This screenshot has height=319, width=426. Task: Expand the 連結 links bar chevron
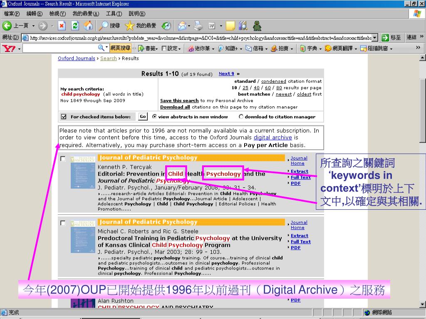point(422,37)
